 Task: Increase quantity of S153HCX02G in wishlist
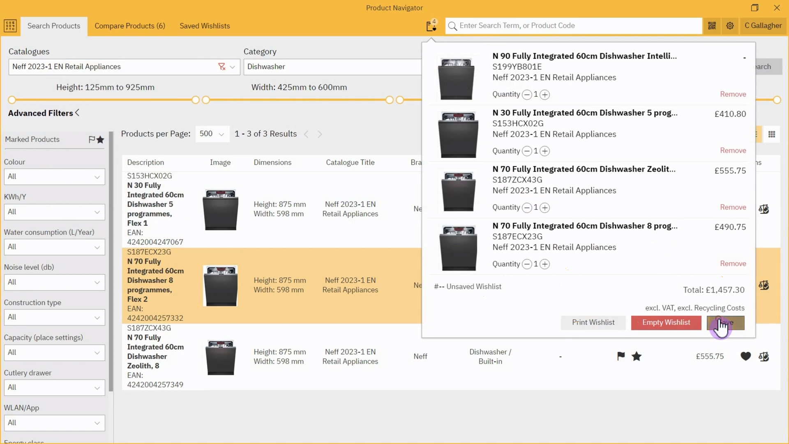pos(544,151)
